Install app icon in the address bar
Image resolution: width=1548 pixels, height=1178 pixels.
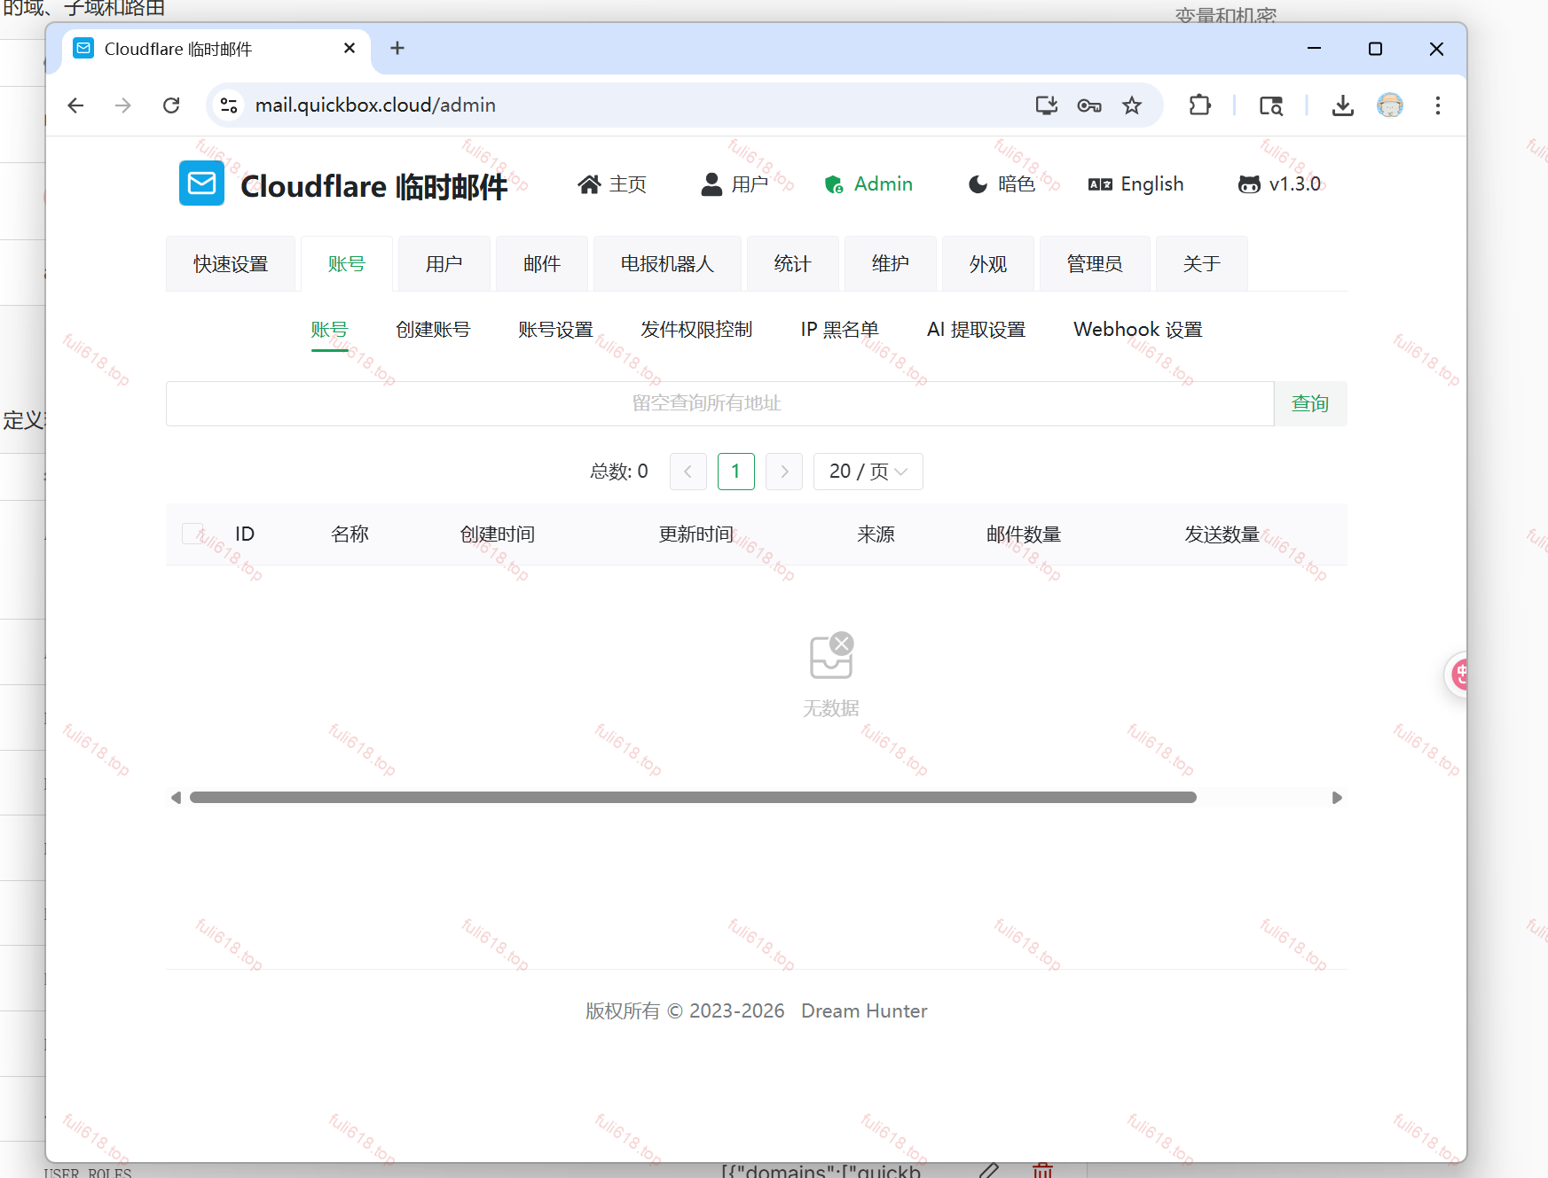pos(1047,105)
